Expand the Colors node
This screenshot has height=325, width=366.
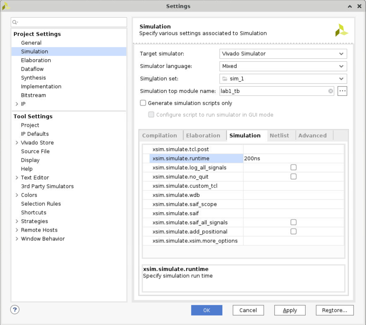pyautogui.click(x=17, y=195)
